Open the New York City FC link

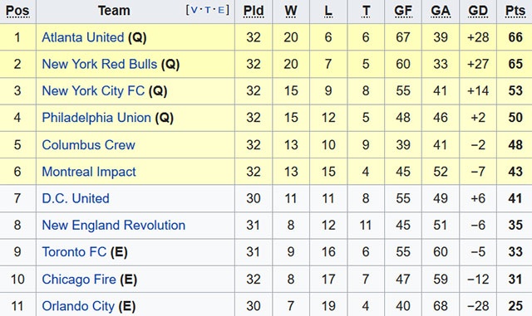point(93,90)
